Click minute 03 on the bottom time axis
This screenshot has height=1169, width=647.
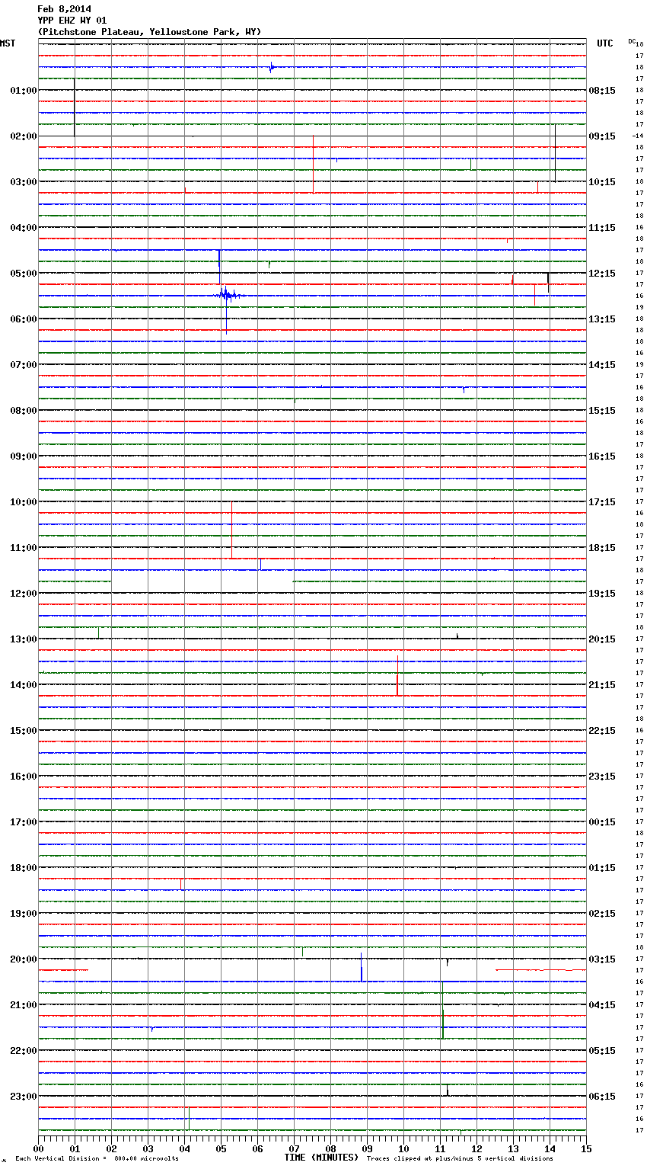[x=148, y=1148]
